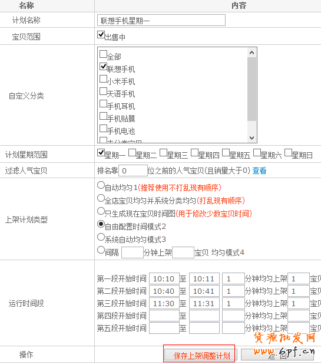The height and width of the screenshot is (364, 321).
Task: Click the category list scrollbar thumb
Action: click(x=251, y=89)
